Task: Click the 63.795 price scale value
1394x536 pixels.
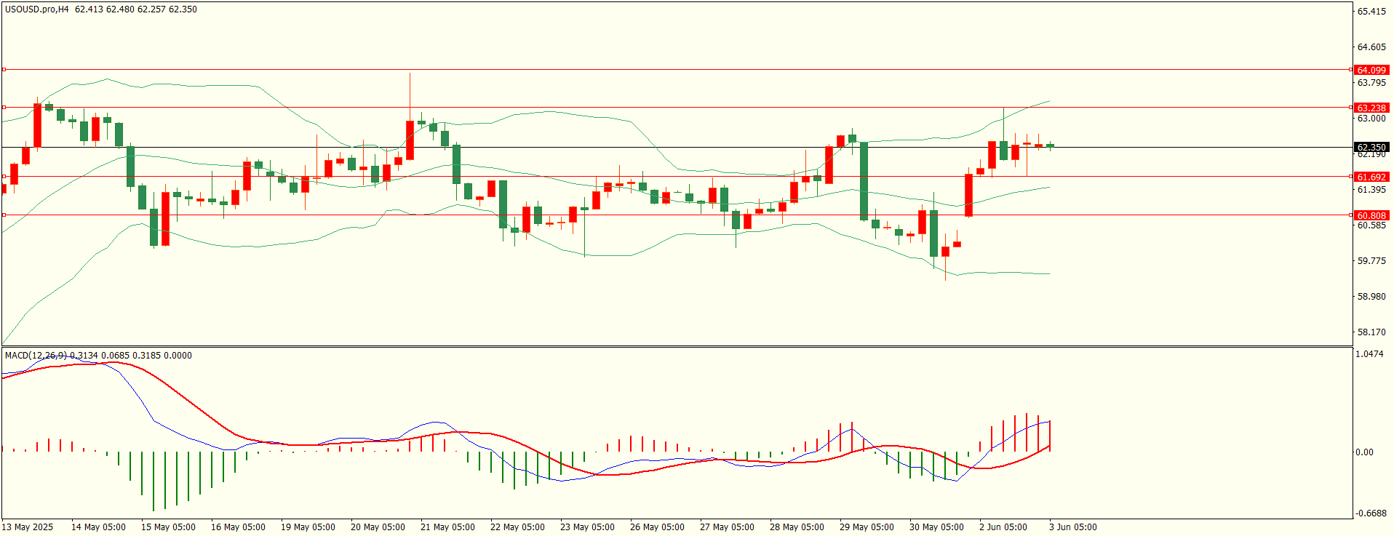Action: pyautogui.click(x=1371, y=83)
